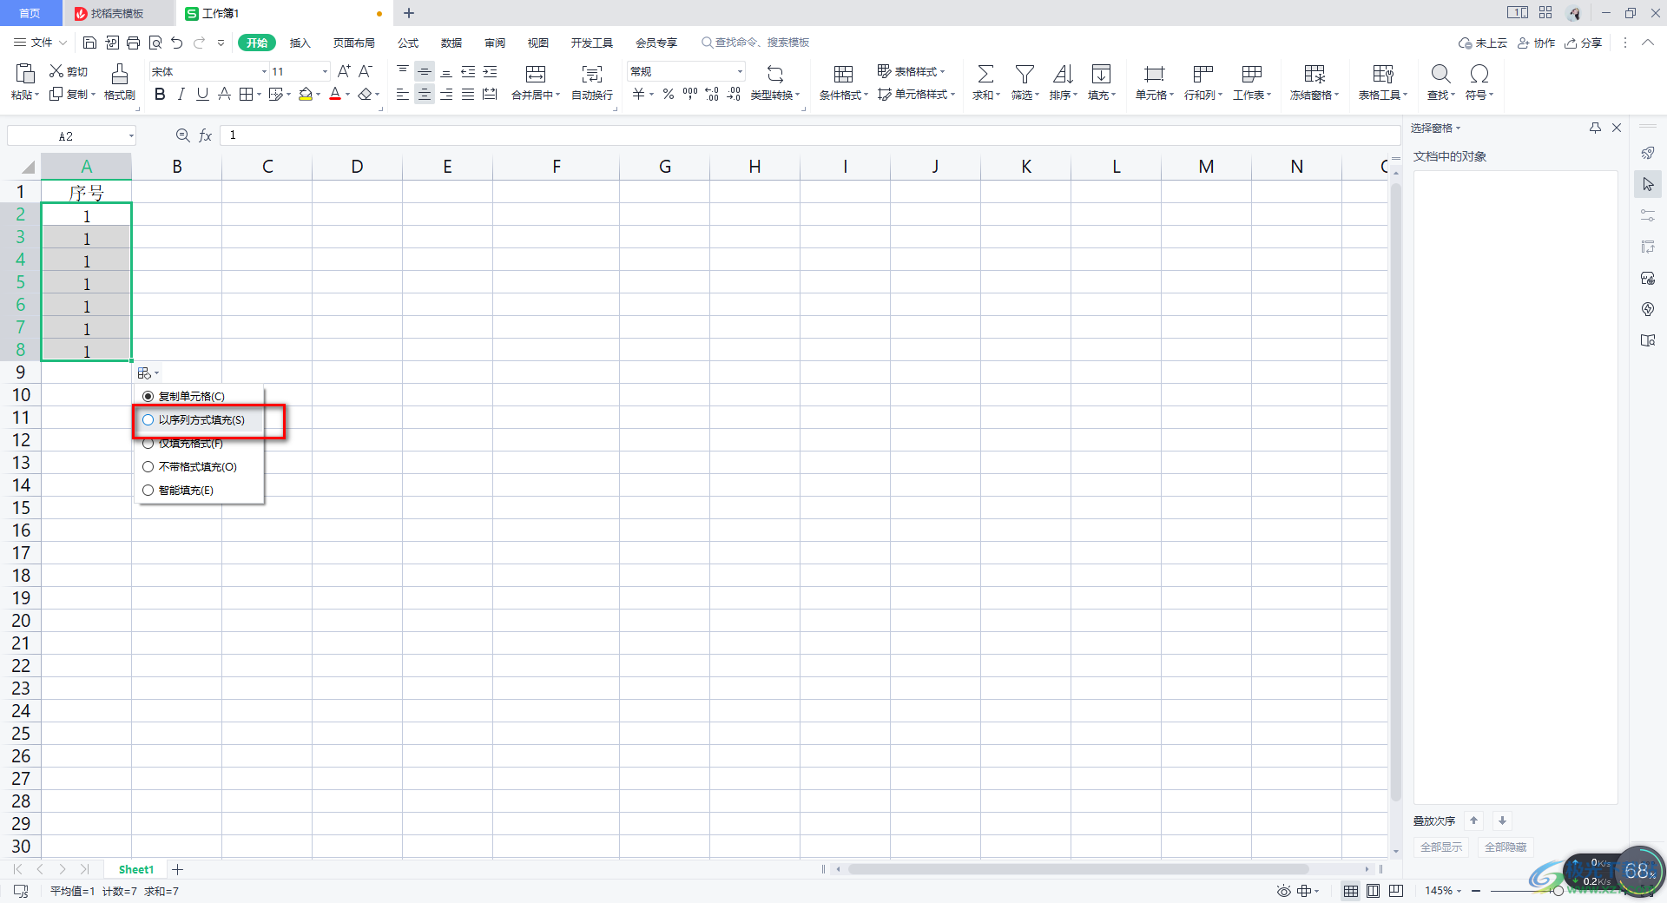Click the Increase font size icon
This screenshot has width=1667, height=903.
tap(344, 71)
